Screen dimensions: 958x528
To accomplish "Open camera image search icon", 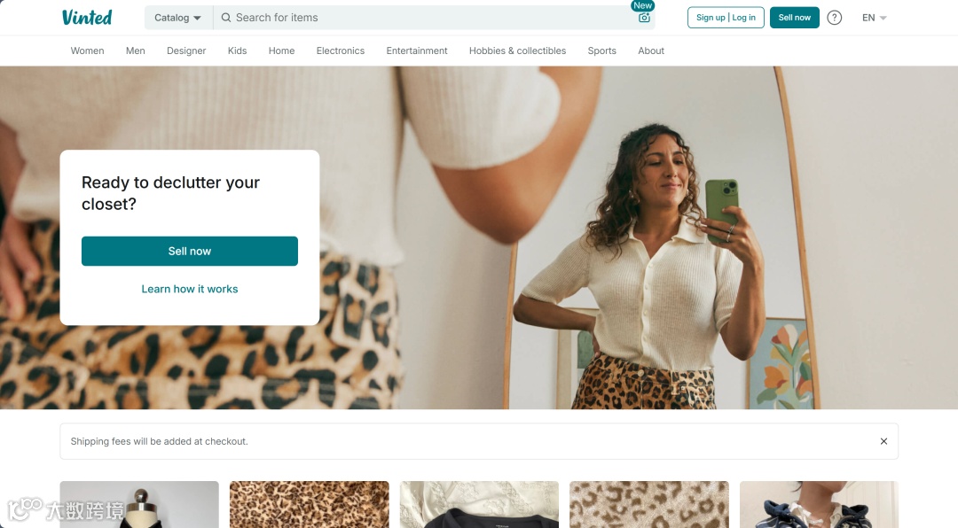I will pos(644,18).
